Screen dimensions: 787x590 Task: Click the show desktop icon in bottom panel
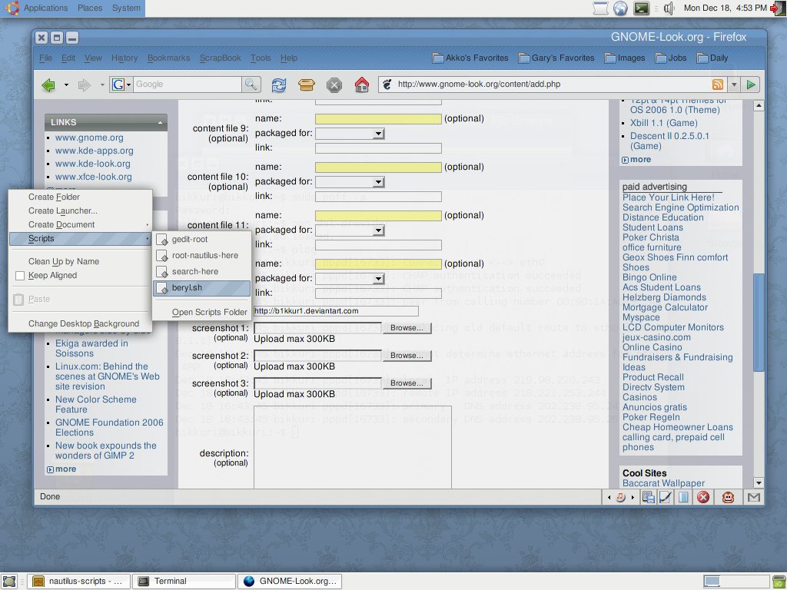[x=9, y=581]
